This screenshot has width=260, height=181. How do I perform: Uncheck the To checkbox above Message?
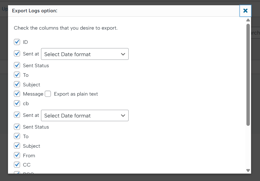(17, 75)
